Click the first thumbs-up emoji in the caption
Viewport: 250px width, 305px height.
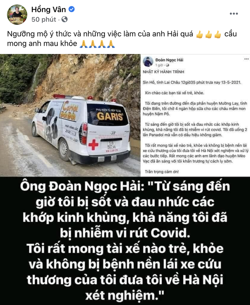(x=200, y=34)
